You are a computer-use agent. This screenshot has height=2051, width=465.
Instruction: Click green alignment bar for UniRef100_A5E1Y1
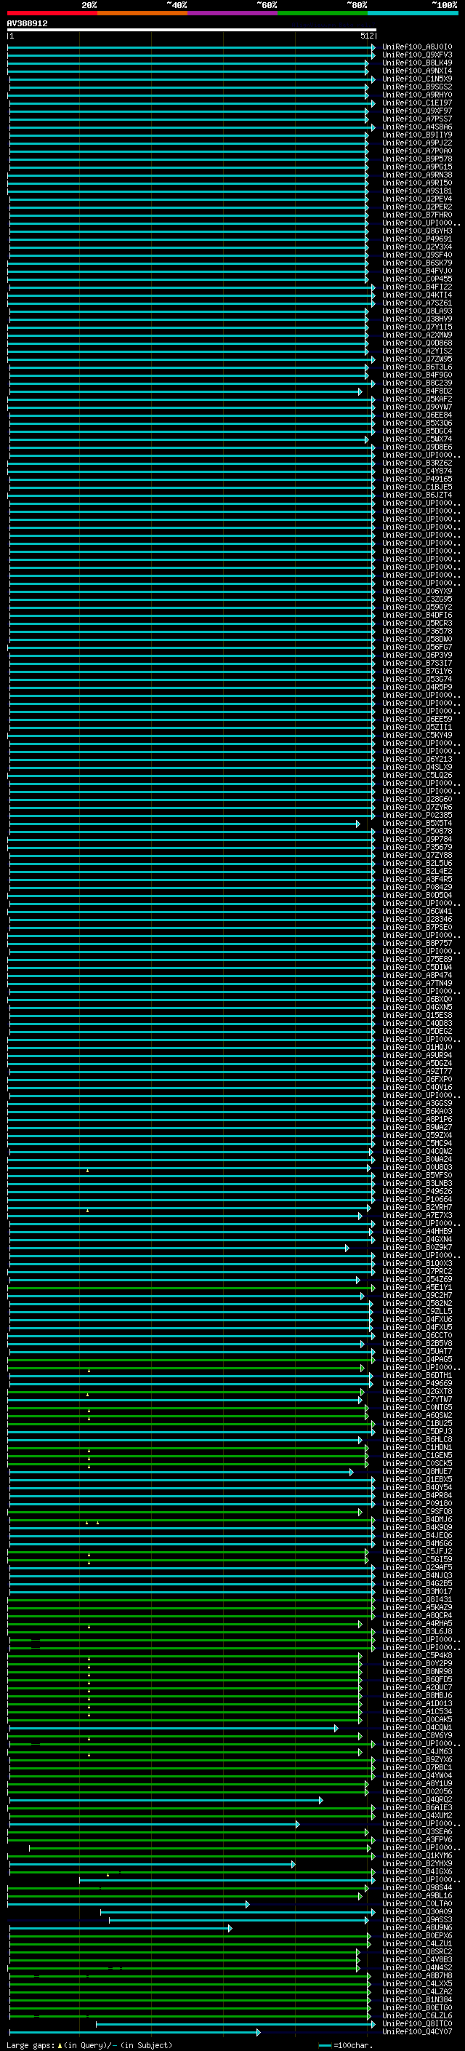(x=192, y=1288)
